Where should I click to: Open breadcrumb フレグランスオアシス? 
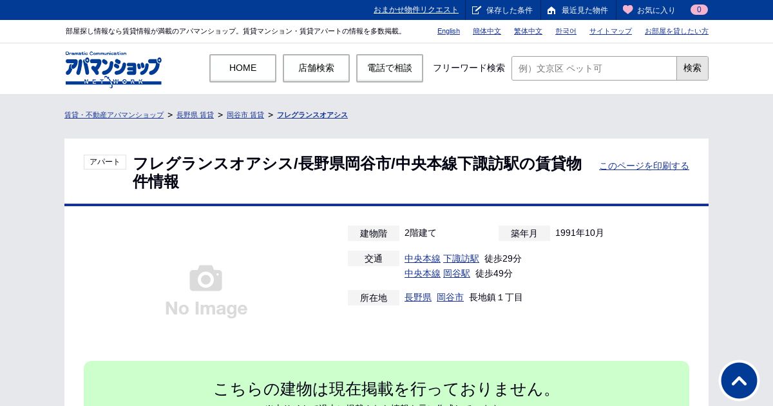[312, 115]
